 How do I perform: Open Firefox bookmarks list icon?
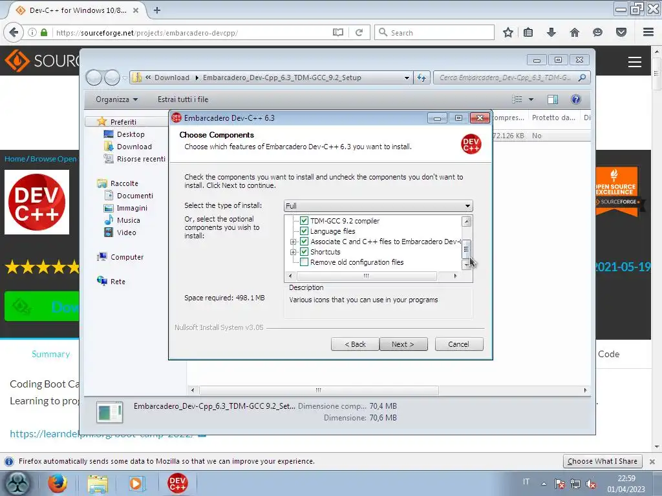click(528, 32)
